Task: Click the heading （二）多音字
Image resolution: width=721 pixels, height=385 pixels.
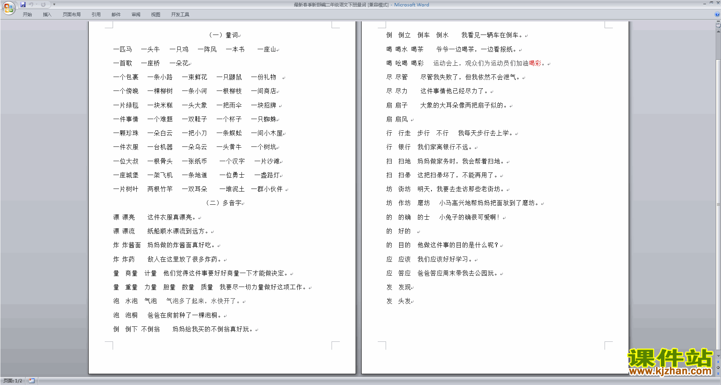Action: pyautogui.click(x=223, y=203)
